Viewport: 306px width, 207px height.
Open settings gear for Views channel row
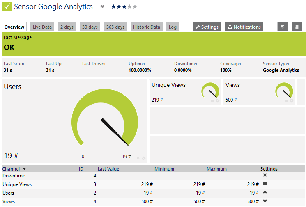(265, 201)
